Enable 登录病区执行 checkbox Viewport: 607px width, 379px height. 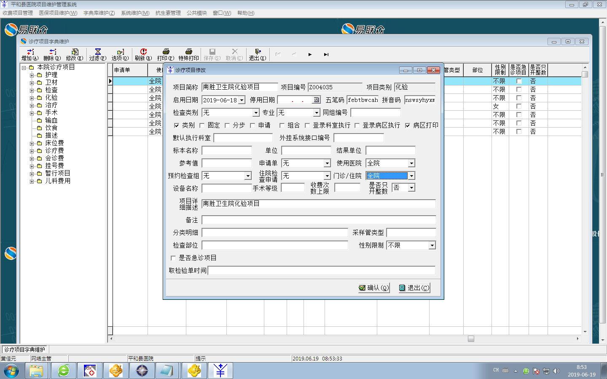357,125
